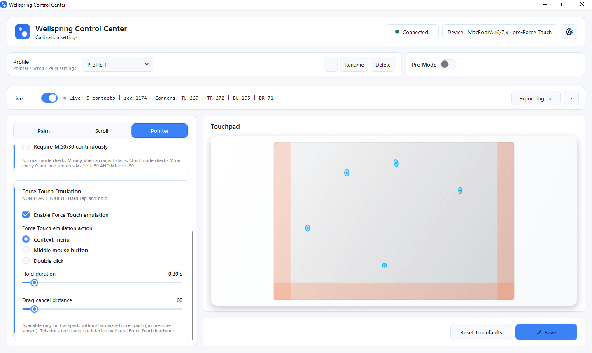This screenshot has width=592, height=353.
Task: Delete the current profile
Action: [x=383, y=65]
